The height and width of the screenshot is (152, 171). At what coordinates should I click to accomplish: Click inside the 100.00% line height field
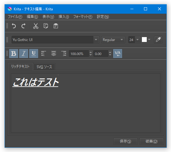click(79, 54)
